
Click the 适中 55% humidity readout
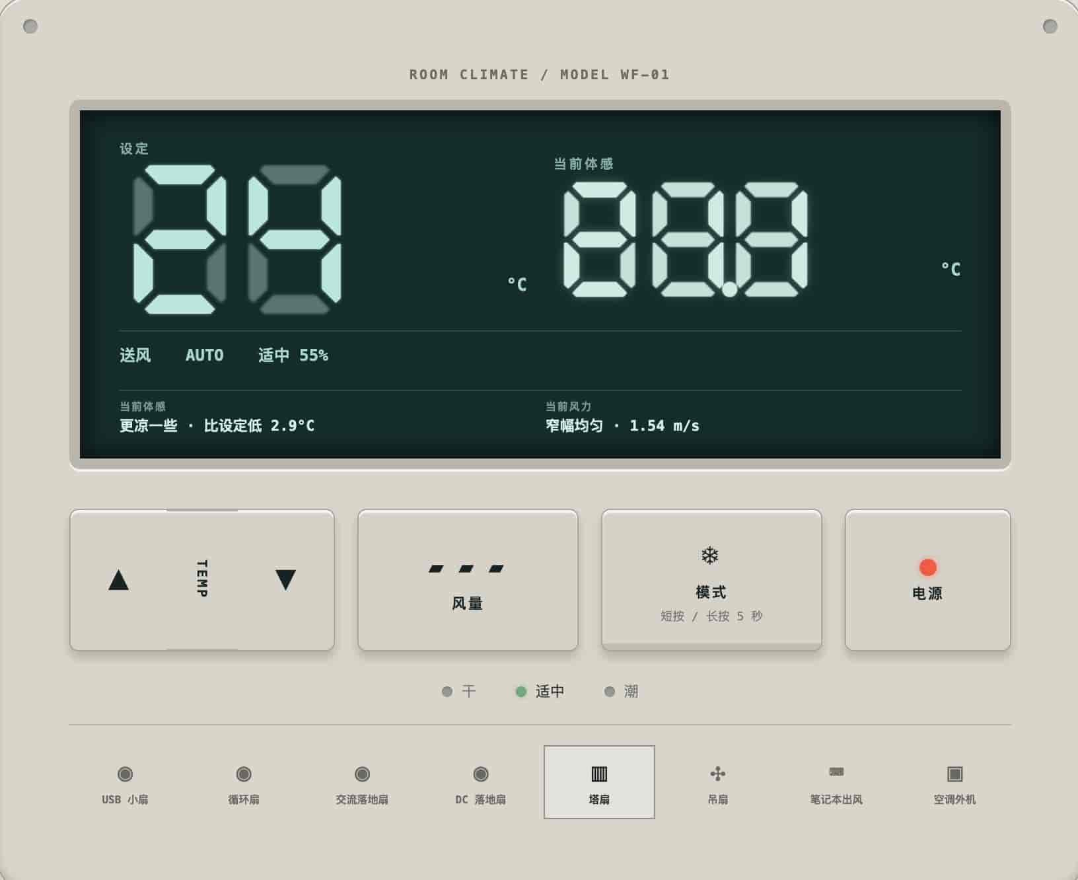[293, 355]
